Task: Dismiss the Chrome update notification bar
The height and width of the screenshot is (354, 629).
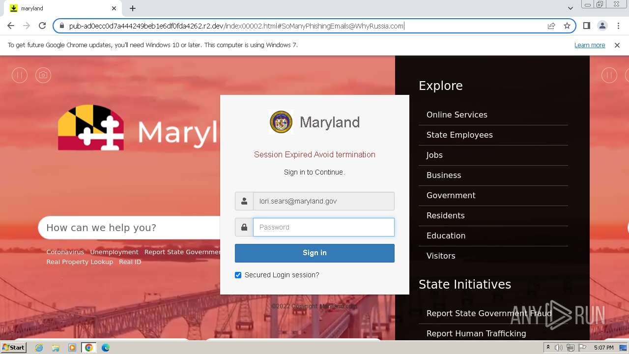Action: pos(617,45)
